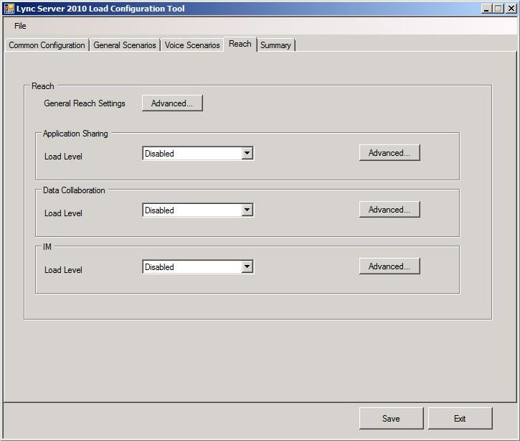Click the Load Level label under IM
The image size is (520, 441).
(x=63, y=270)
